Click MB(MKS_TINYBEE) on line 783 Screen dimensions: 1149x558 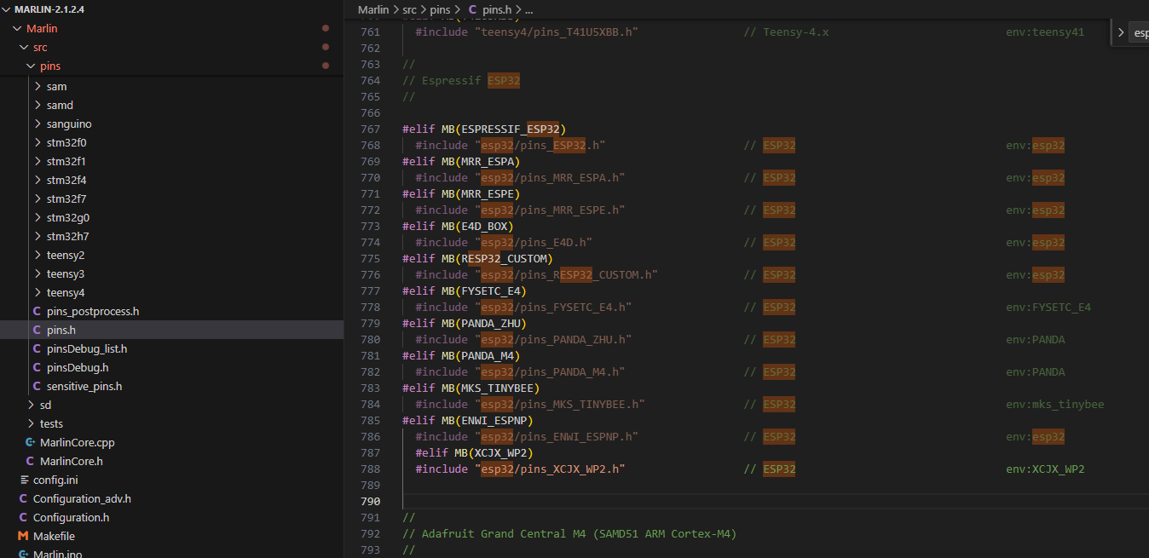pos(491,388)
